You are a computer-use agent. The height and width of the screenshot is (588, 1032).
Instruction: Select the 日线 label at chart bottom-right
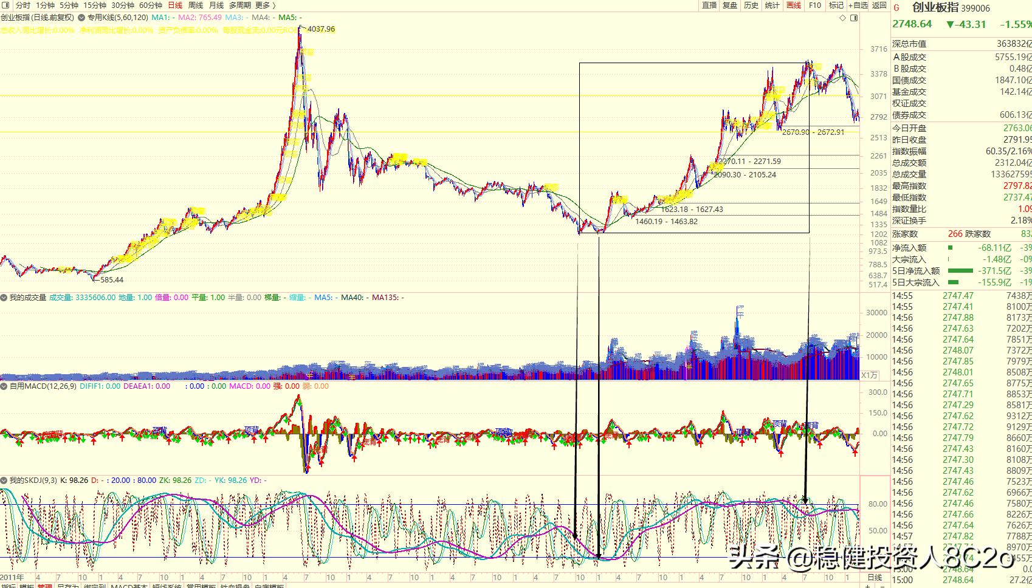(x=874, y=577)
